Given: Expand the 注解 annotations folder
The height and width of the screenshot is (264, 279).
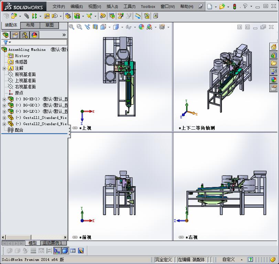Looking at the screenshot, I should coord(4,68).
